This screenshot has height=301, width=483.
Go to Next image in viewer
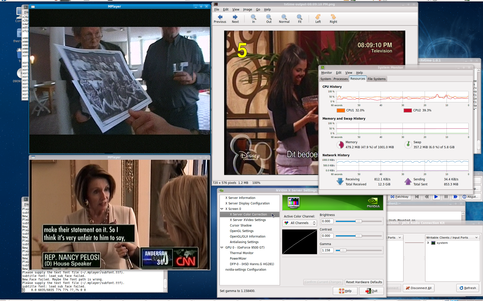coord(235,19)
